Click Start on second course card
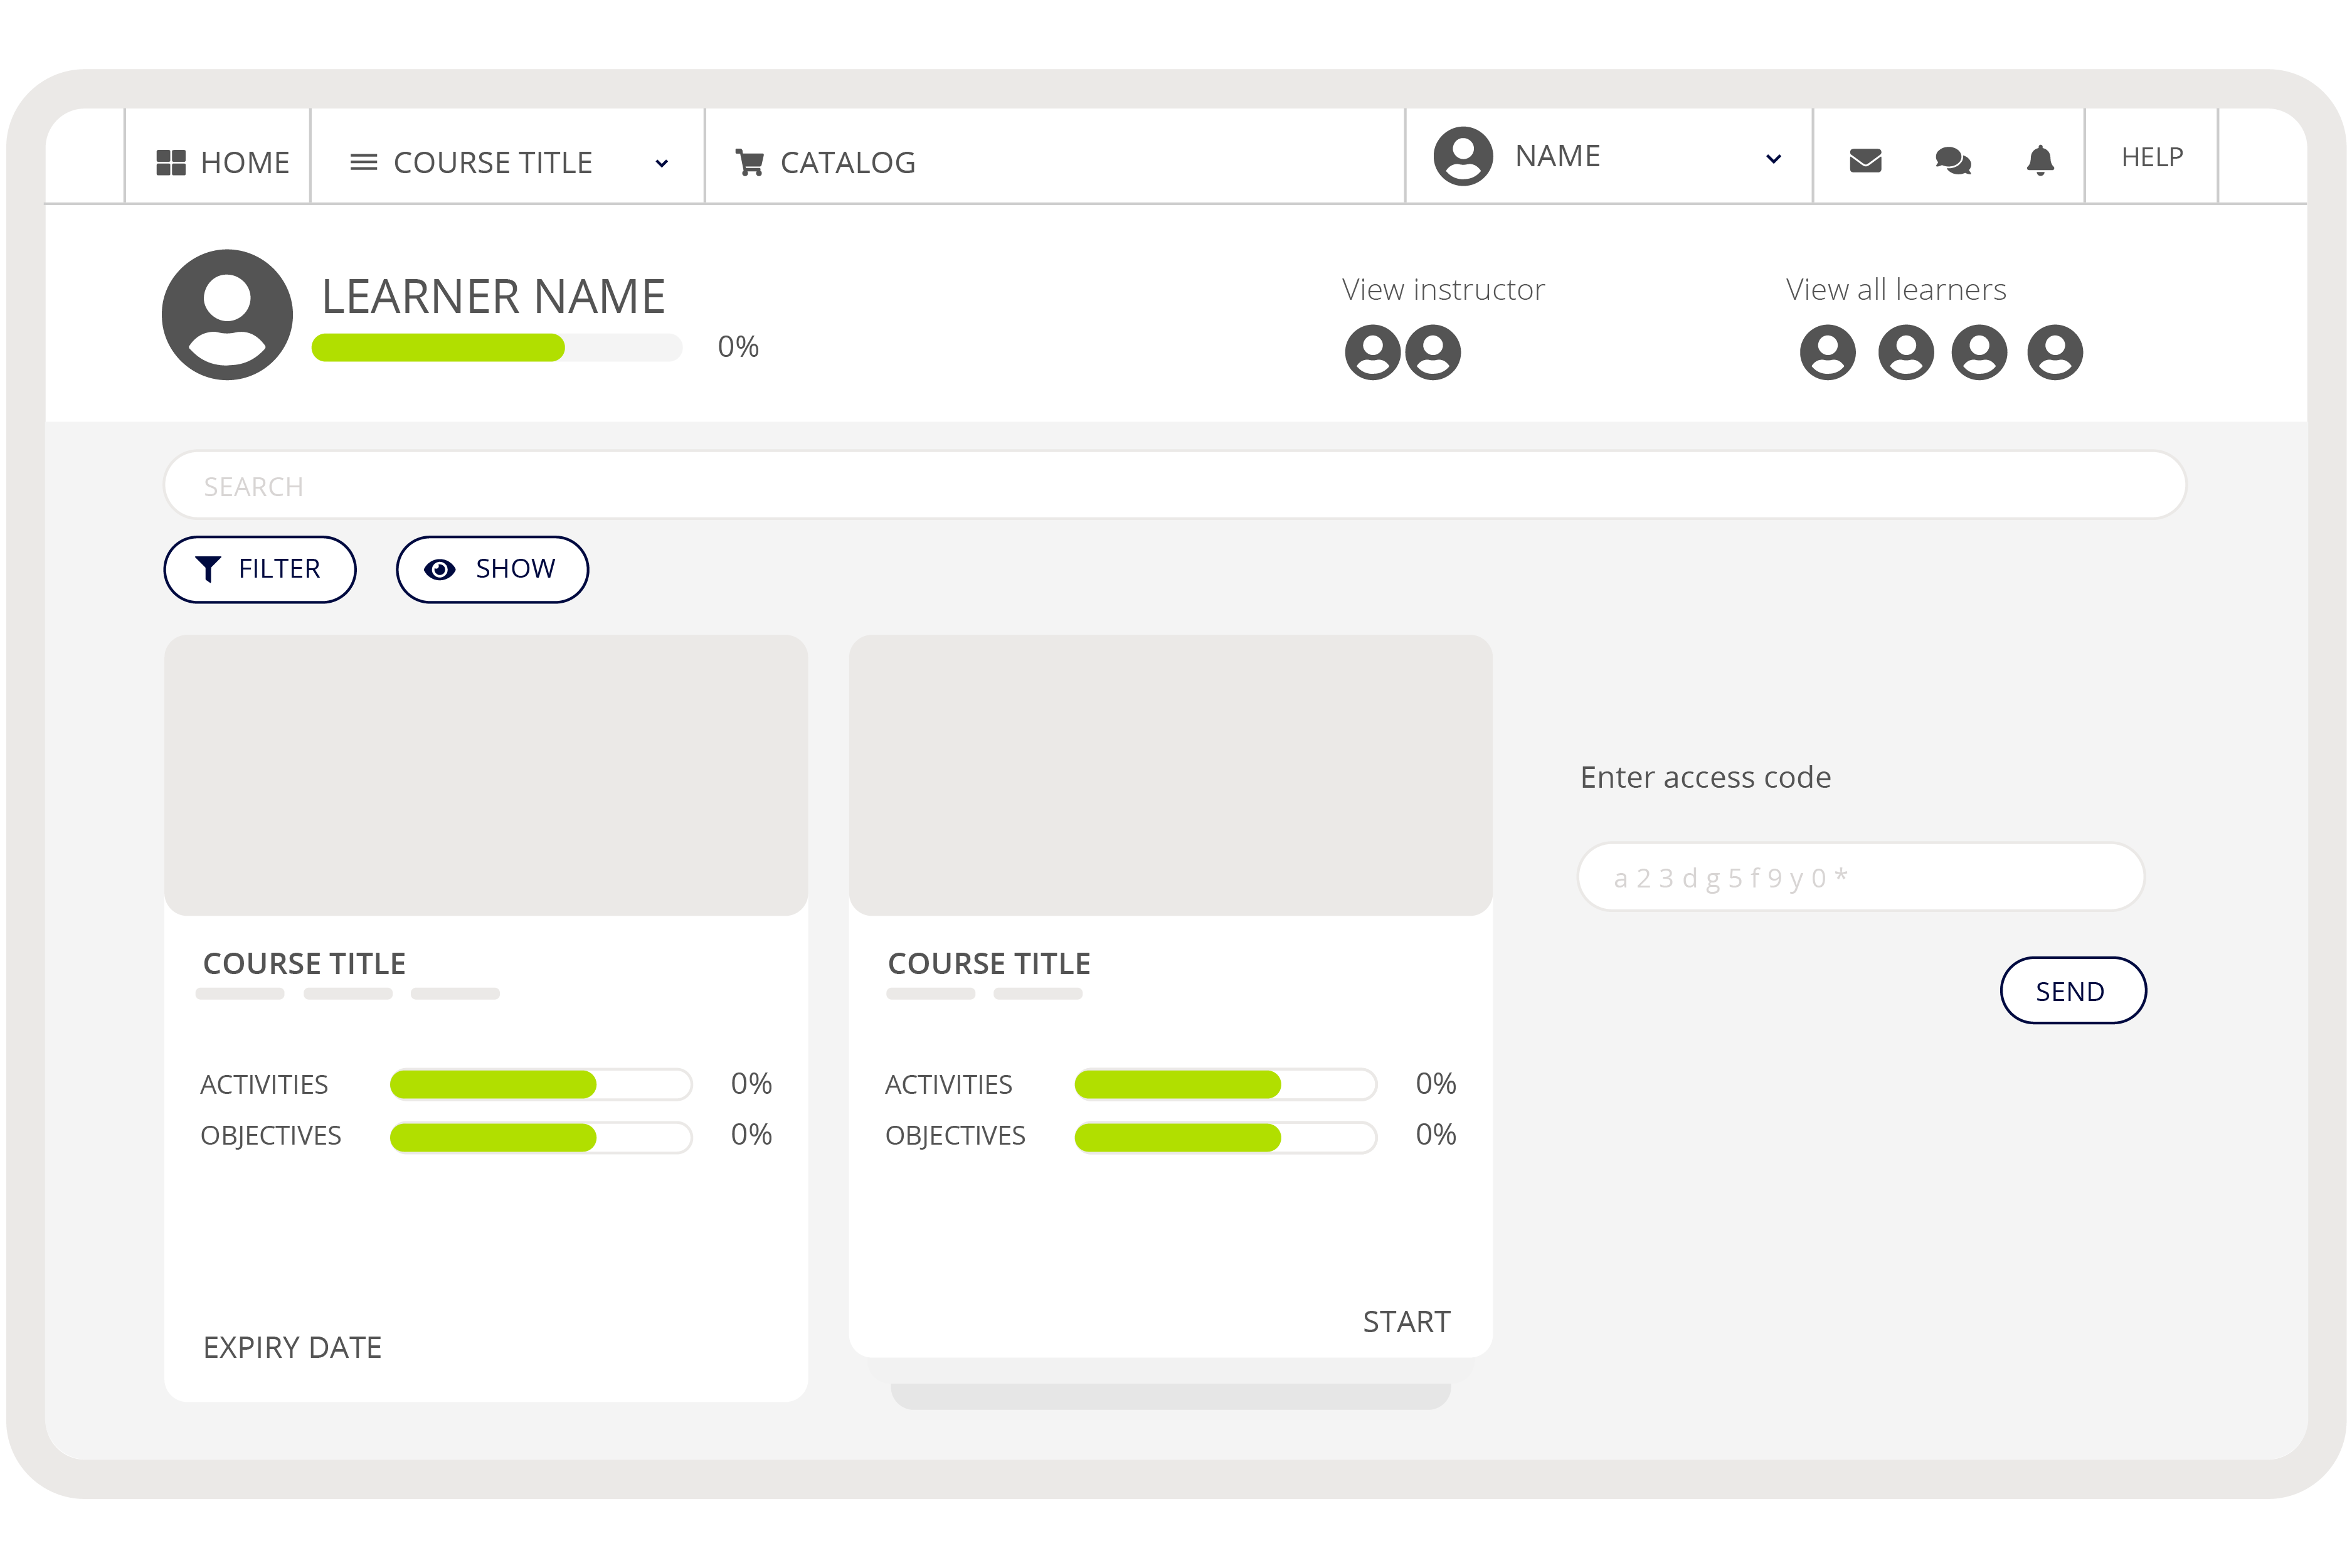Viewport: 2352px width, 1568px height. 1405,1321
